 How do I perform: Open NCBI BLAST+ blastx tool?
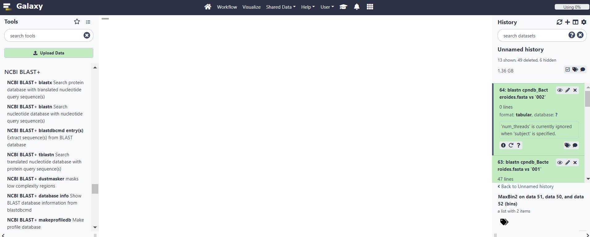coord(45,90)
